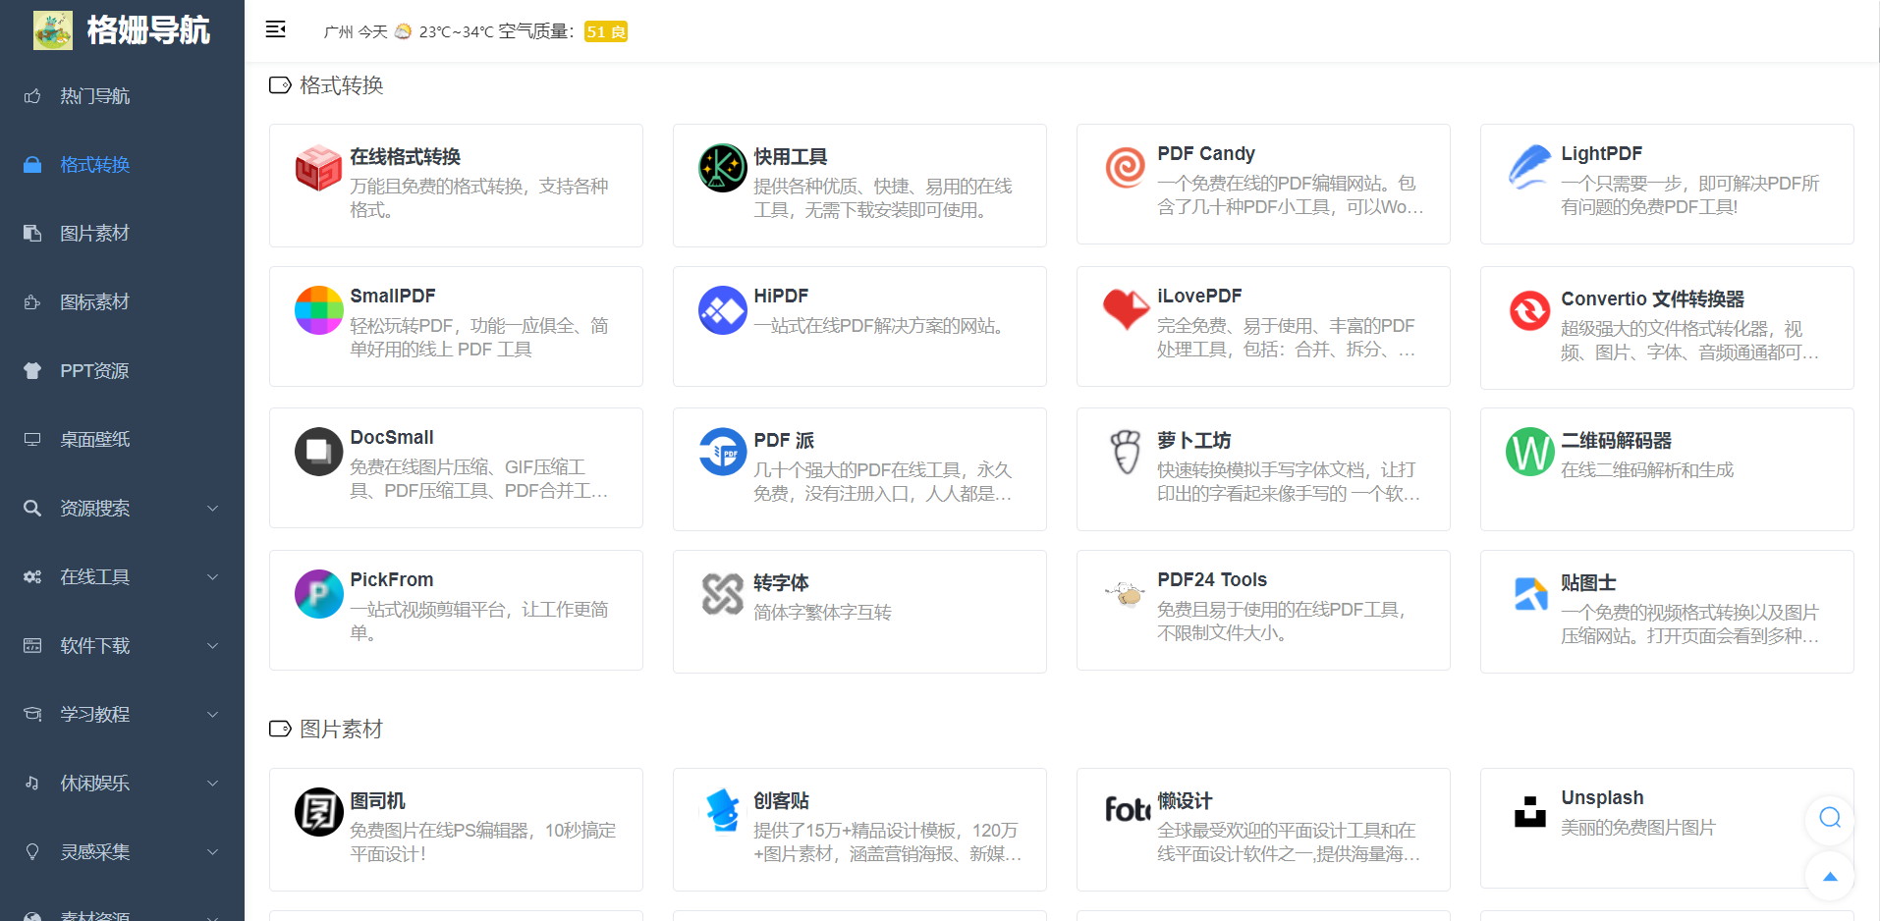Screen dimensions: 1880x921
Task: Open the floating search icon button
Action: coord(1829,818)
